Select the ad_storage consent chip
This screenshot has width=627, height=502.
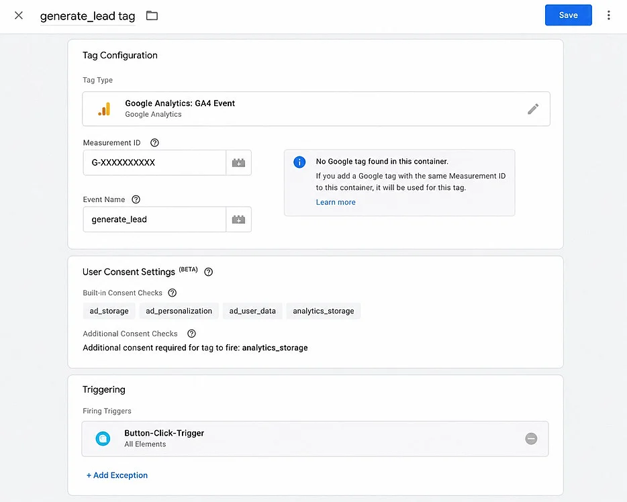[109, 311]
